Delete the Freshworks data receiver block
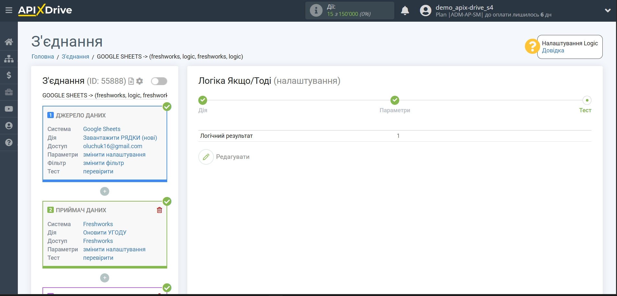Screen dimensions: 617x296 [x=159, y=210]
